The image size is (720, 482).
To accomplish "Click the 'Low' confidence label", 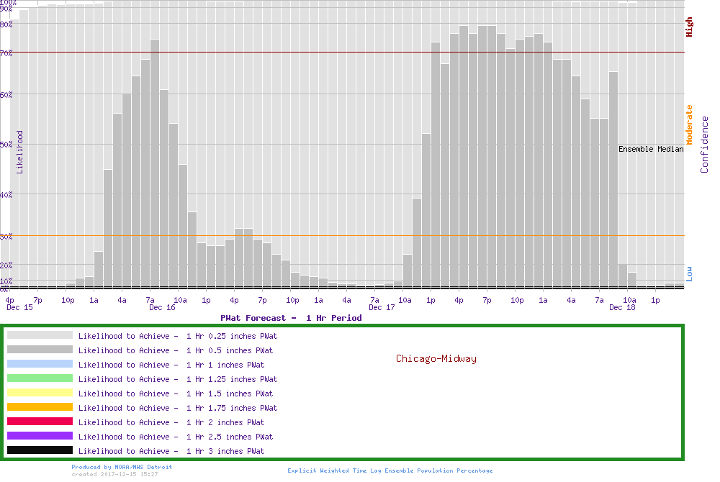I will tap(689, 274).
